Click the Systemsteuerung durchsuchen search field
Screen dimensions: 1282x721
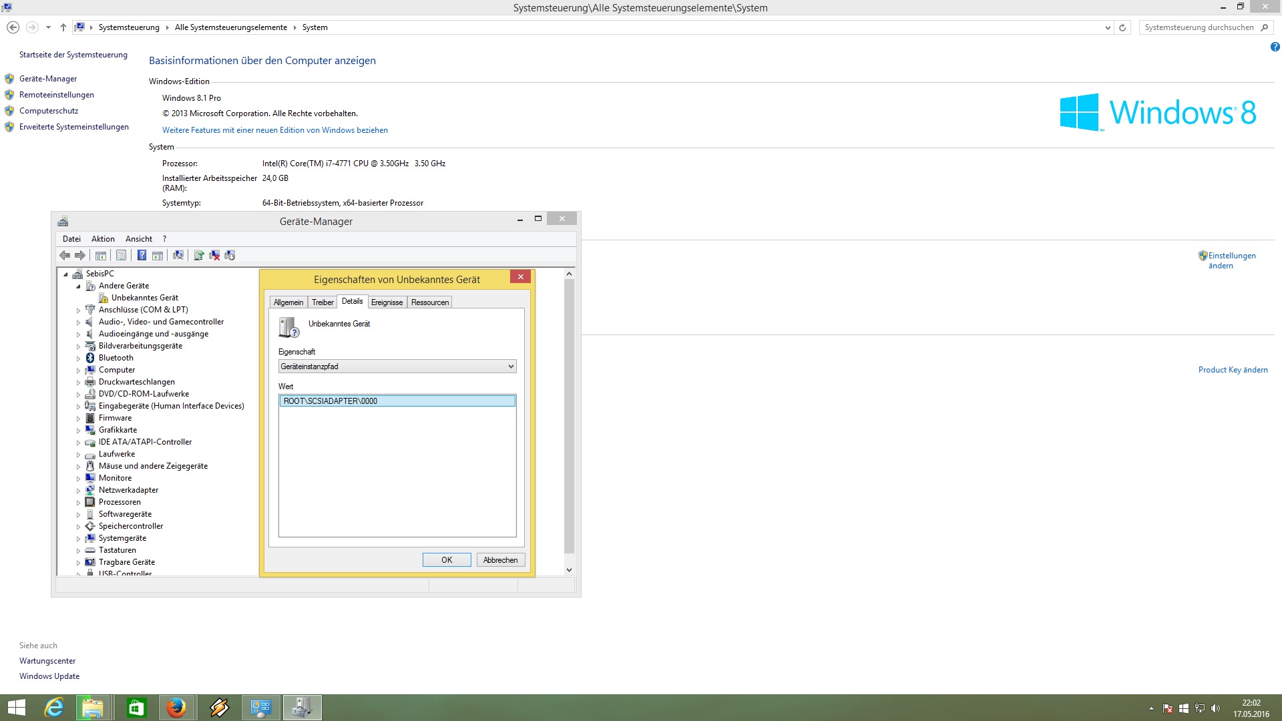tap(1199, 27)
